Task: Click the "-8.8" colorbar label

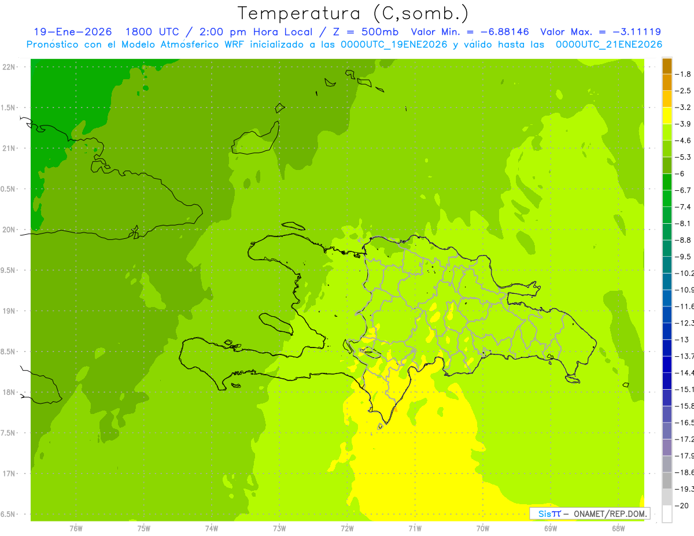Action: [683, 240]
